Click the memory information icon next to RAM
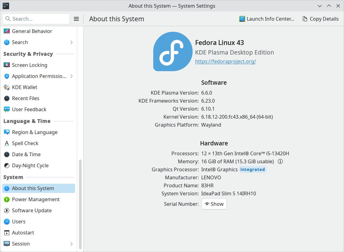 pyautogui.click(x=280, y=161)
